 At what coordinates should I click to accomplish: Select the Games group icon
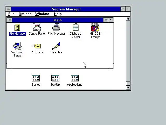[x=36, y=78]
